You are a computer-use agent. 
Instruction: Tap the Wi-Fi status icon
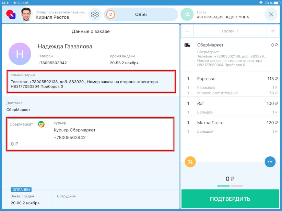tap(261, 3)
